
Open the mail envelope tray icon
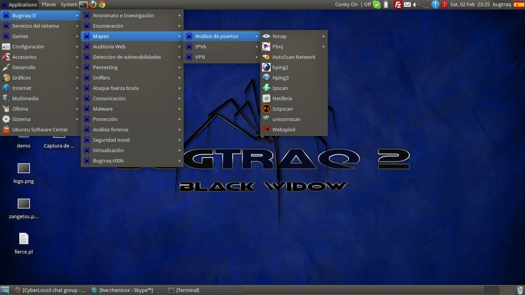tap(407, 5)
